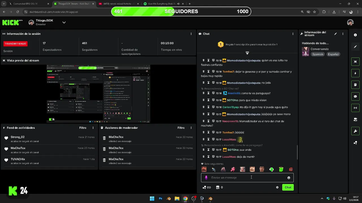Toggle the document panel button in sidebar

(355, 85)
